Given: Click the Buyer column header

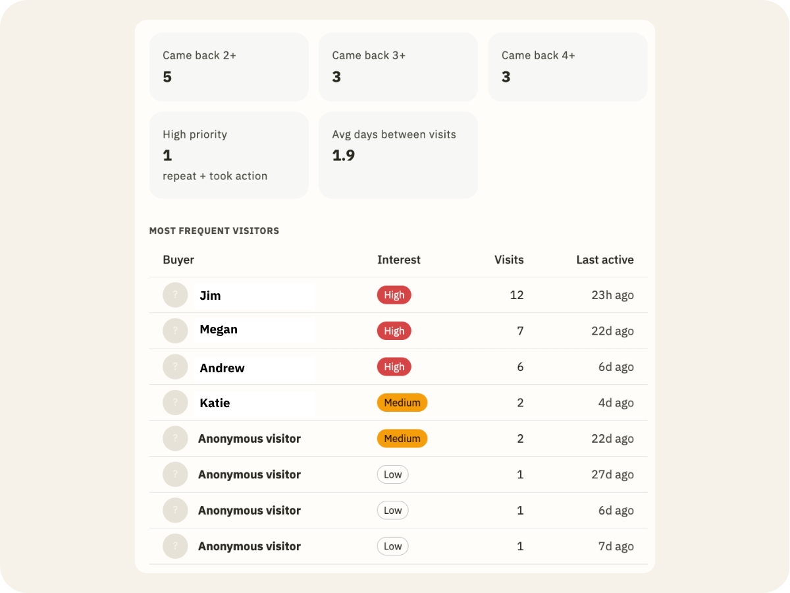Looking at the screenshot, I should click(178, 260).
